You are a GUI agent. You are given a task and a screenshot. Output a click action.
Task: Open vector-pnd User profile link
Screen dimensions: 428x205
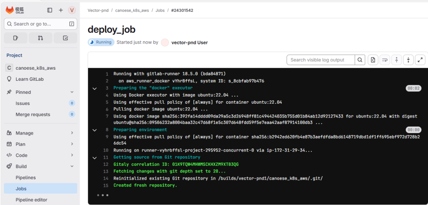(189, 42)
